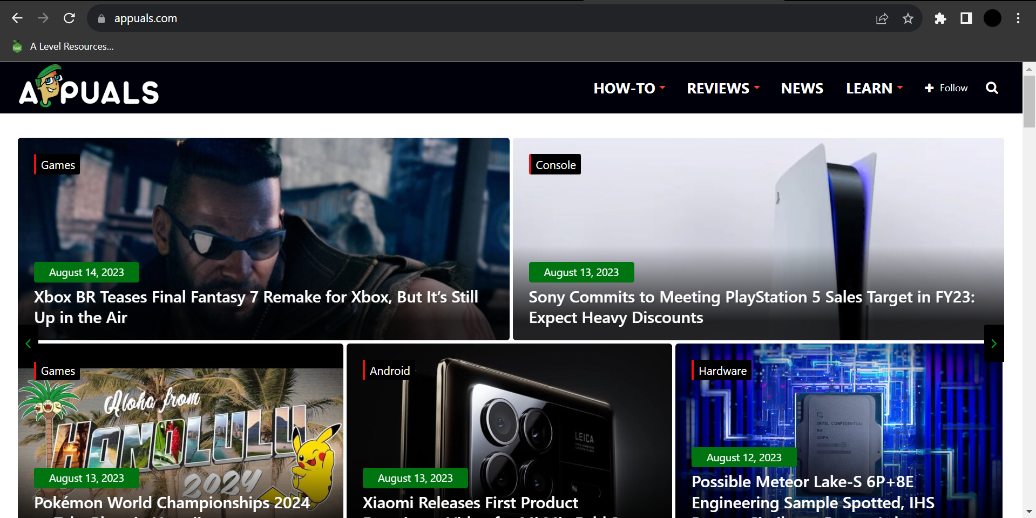Share this page via share icon
The width and height of the screenshot is (1036, 518).
(882, 18)
